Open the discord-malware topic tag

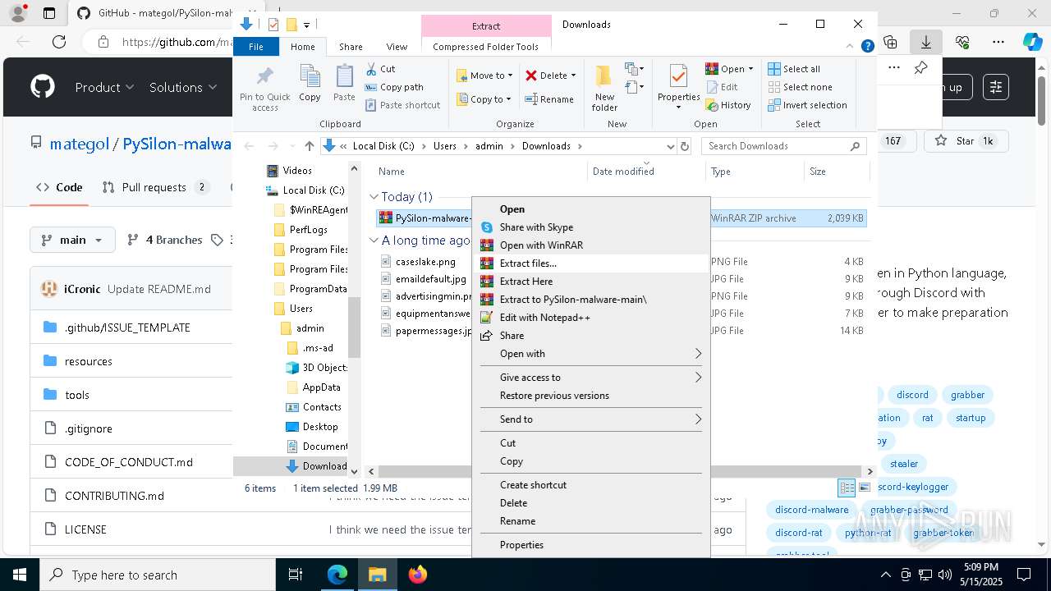[811, 510]
